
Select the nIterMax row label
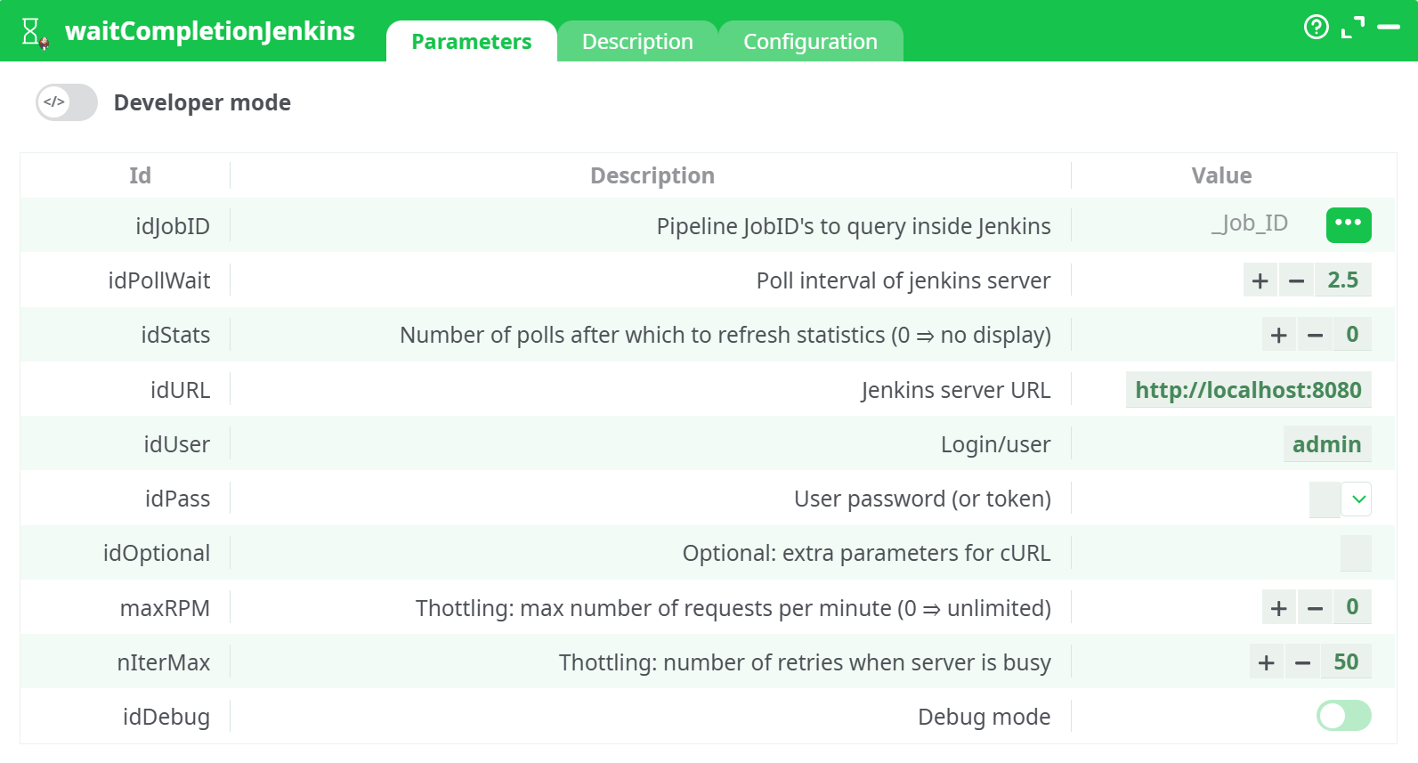(x=163, y=662)
